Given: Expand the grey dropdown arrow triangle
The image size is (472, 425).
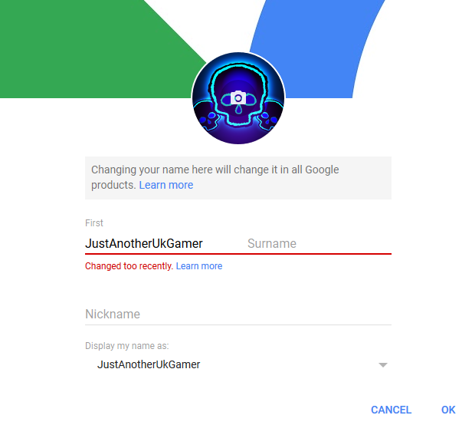Looking at the screenshot, I should 383,365.
